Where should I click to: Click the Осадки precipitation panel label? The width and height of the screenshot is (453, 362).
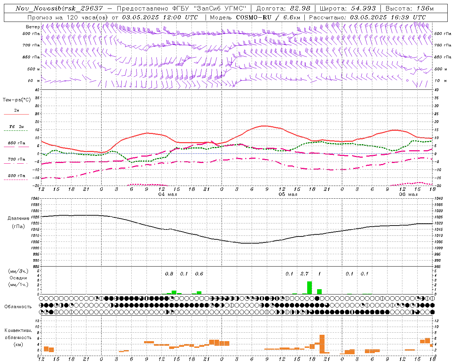click(x=18, y=278)
